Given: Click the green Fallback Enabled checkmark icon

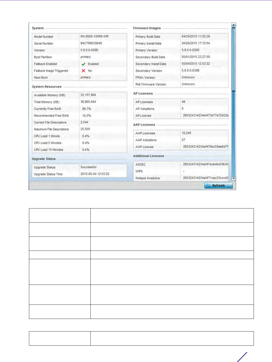Looking at the screenshot, I should point(83,64).
